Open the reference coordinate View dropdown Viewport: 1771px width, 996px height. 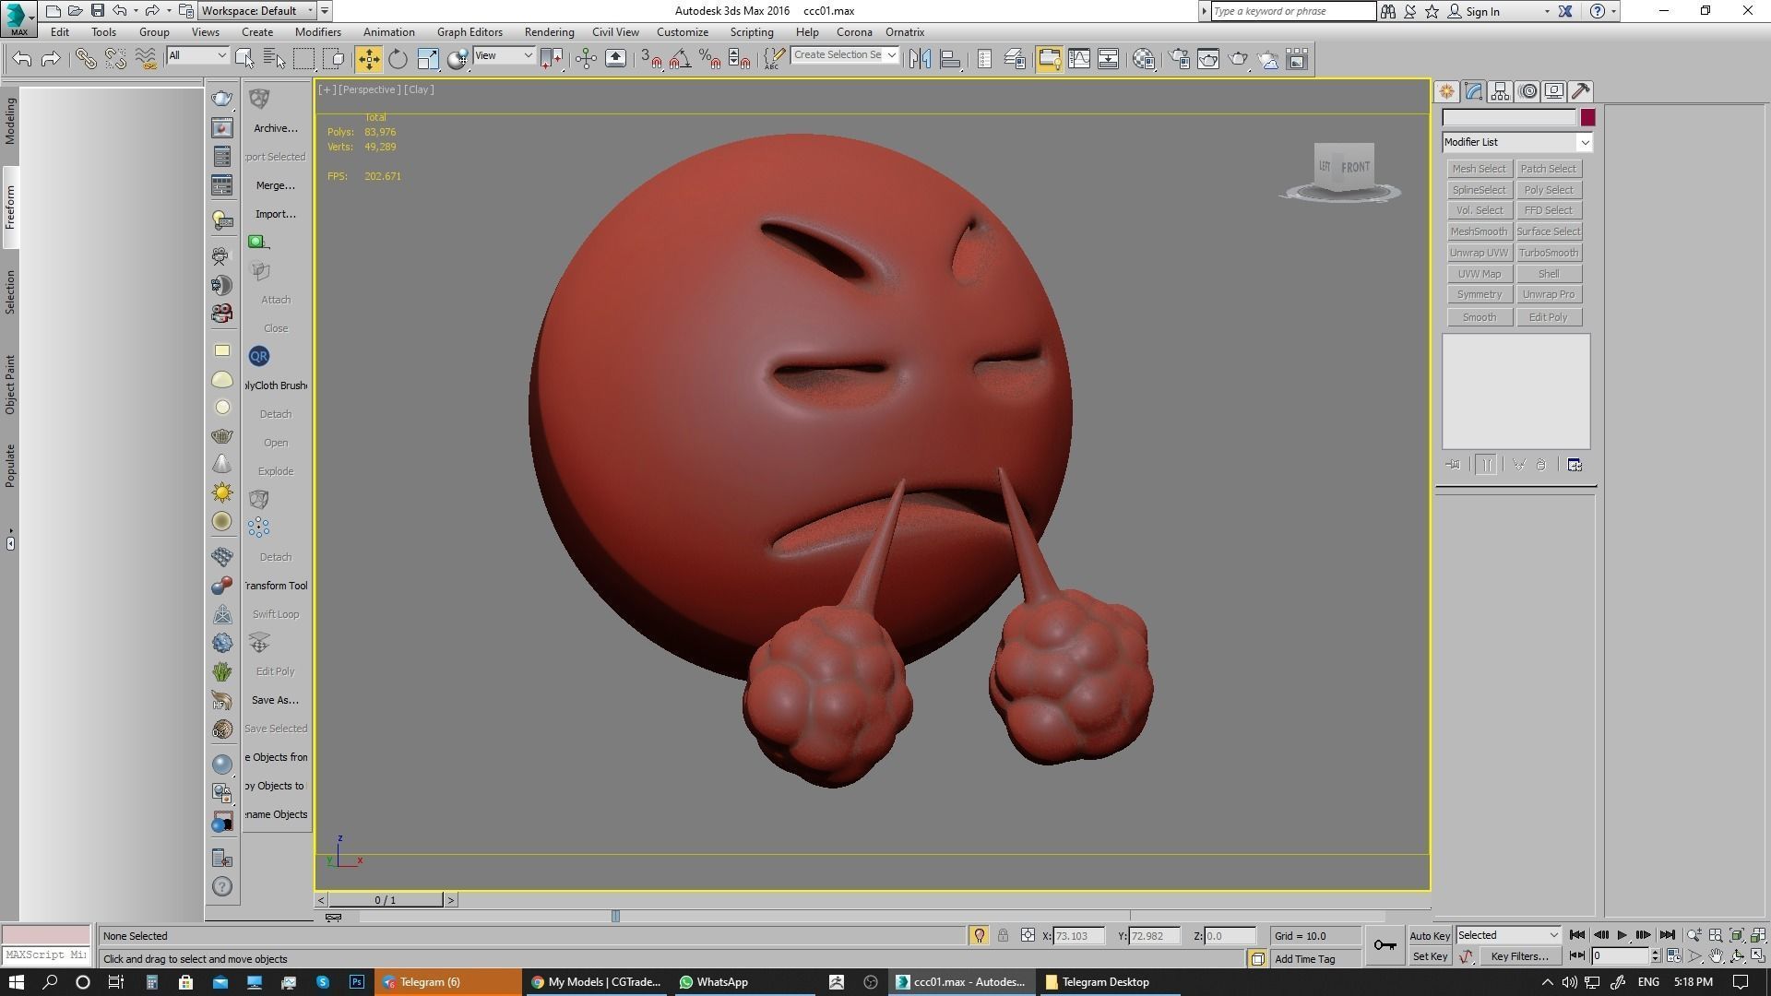click(504, 55)
